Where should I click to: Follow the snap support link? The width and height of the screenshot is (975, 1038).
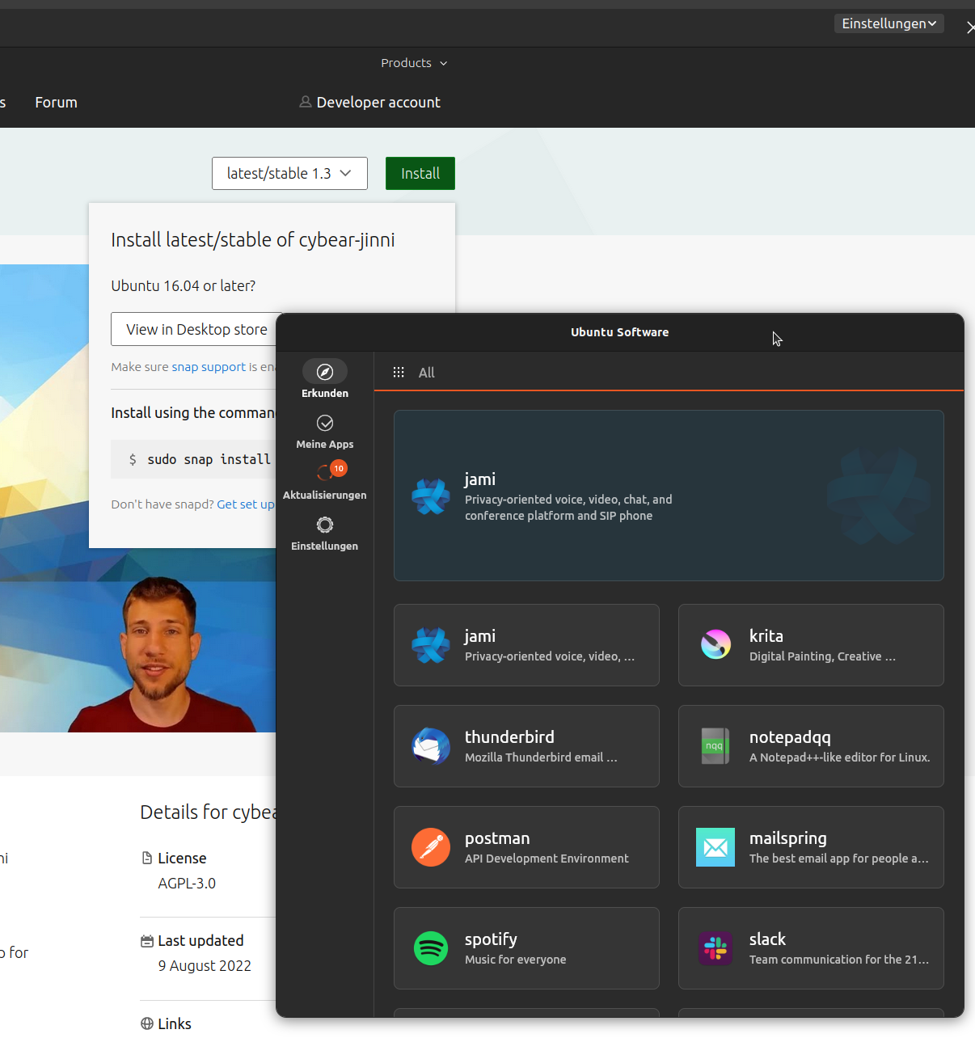click(209, 367)
